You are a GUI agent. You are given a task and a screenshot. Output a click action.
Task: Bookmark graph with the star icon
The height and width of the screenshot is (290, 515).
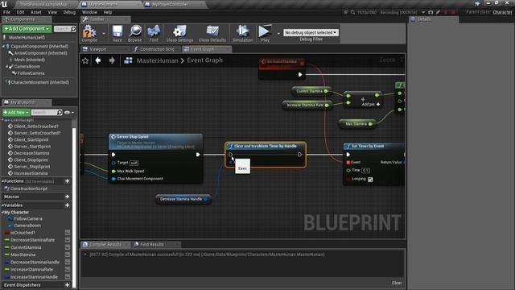coord(85,61)
